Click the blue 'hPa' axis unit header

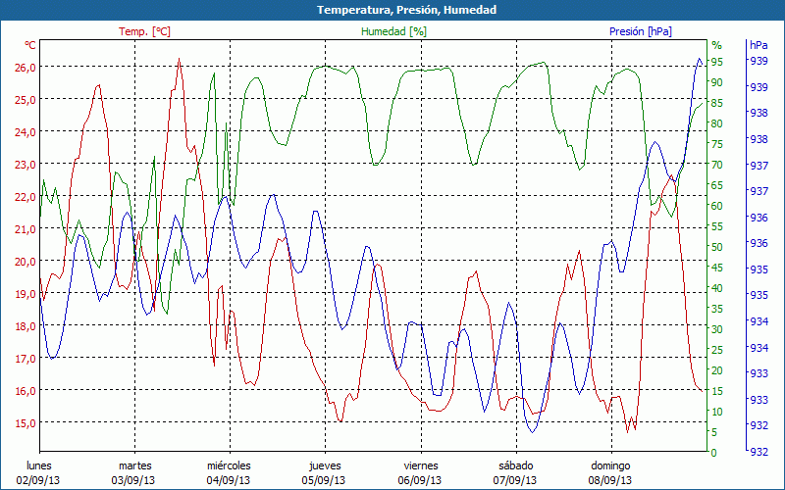click(x=759, y=45)
